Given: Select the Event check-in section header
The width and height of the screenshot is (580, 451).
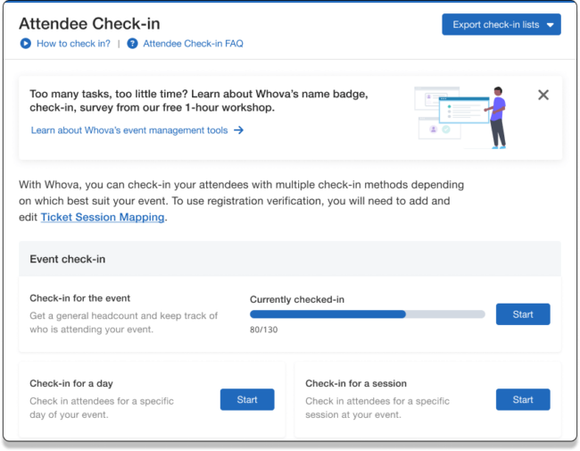Looking at the screenshot, I should point(68,259).
